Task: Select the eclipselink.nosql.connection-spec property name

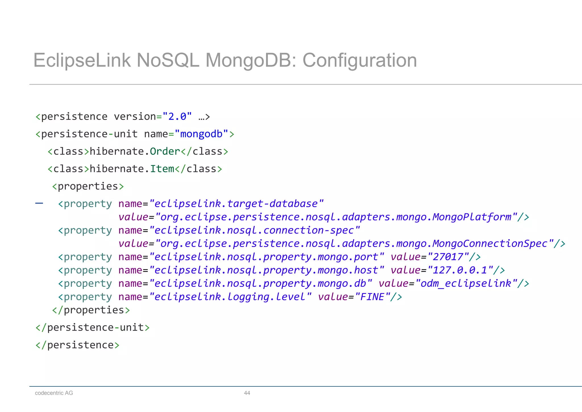Action: click(x=209, y=230)
